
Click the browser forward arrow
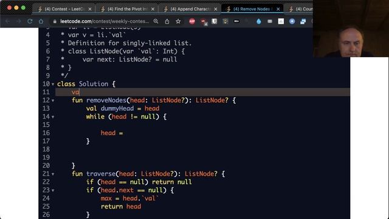pyautogui.click(x=19, y=21)
